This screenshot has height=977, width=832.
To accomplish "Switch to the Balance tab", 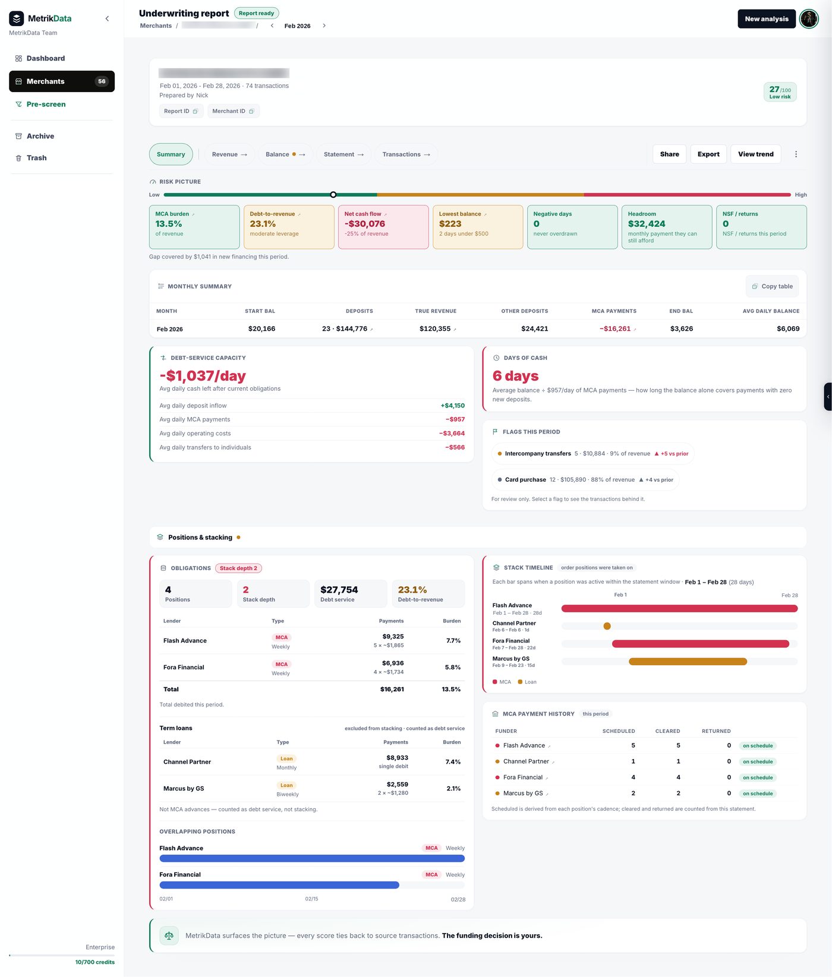I will pyautogui.click(x=285, y=154).
